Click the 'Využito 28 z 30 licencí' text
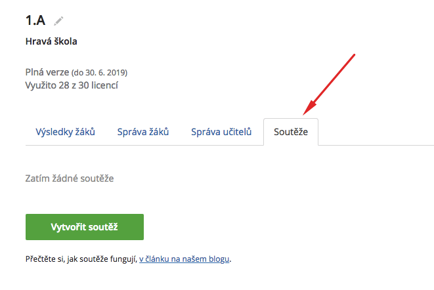Viewport: 434px width, 290px height. pyautogui.click(x=72, y=85)
